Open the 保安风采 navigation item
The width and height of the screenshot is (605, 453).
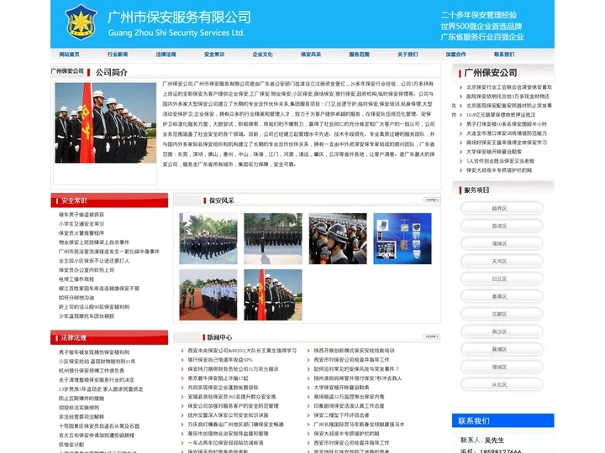click(311, 55)
